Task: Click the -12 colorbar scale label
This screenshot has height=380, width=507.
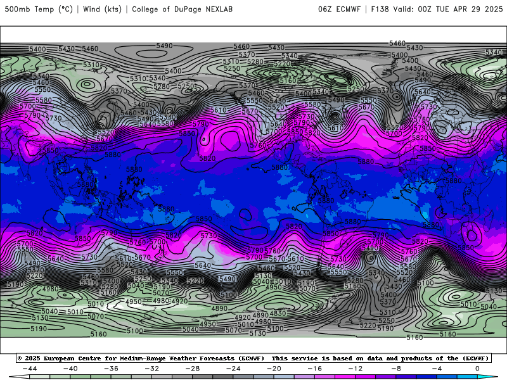Action: click(x=356, y=369)
